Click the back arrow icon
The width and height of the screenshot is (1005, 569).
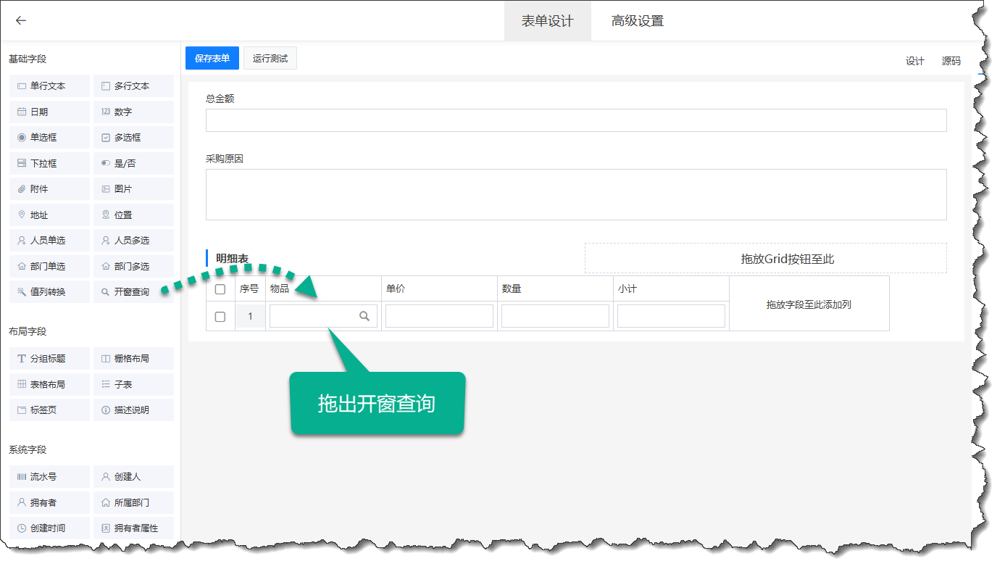(21, 20)
